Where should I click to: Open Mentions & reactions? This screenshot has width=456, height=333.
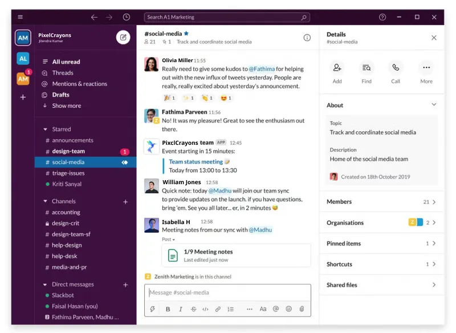79,84
